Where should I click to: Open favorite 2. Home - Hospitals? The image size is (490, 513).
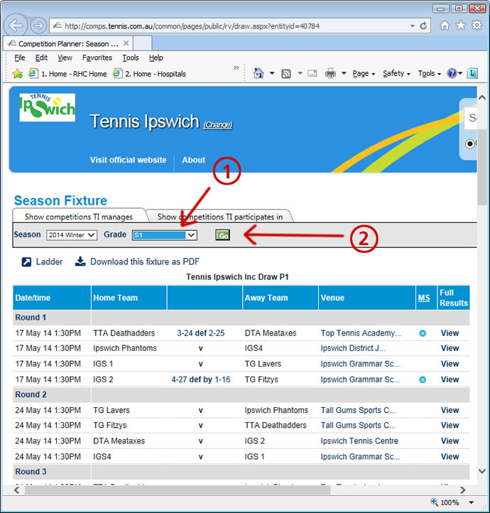click(149, 74)
